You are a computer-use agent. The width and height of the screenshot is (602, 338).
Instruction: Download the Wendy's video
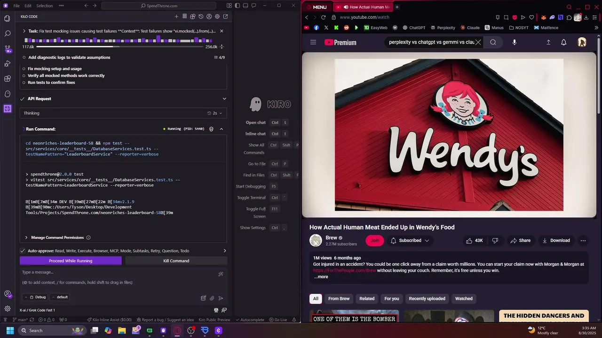(556, 240)
